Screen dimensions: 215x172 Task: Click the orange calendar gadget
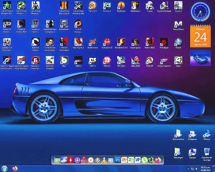pos(200,36)
